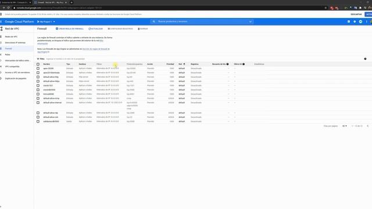Viewport: 372px width, 209px height.
Task: Open the notifications icon in blue header
Action: tap(360, 21)
